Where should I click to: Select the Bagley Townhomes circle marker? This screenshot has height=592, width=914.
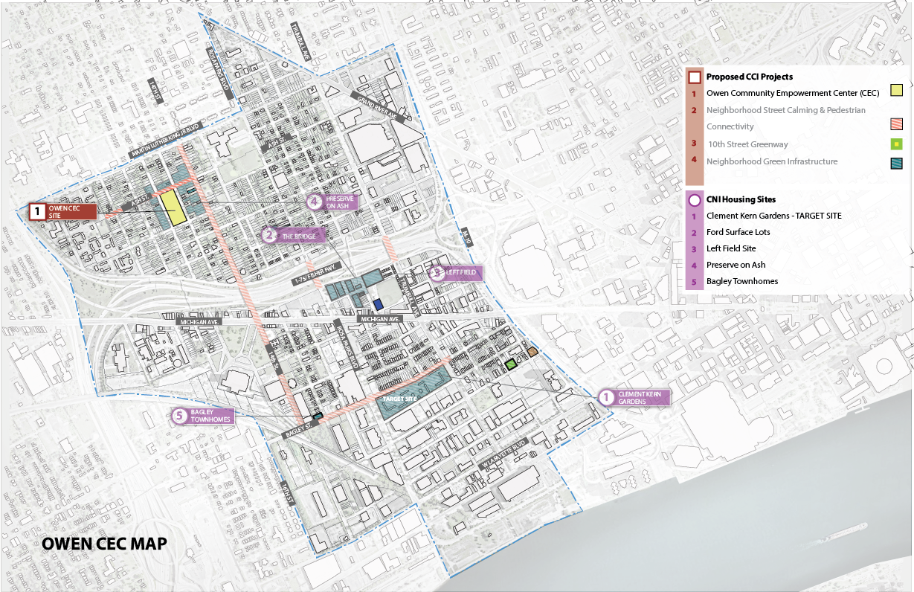coord(179,416)
